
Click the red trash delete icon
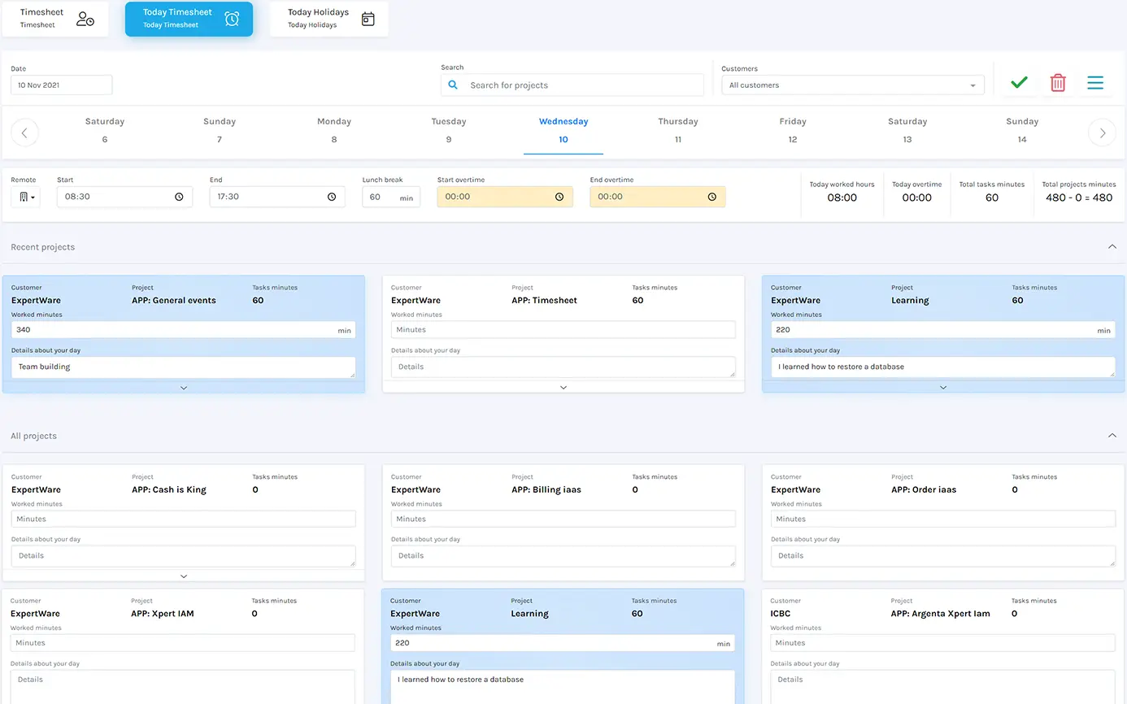[x=1058, y=83]
